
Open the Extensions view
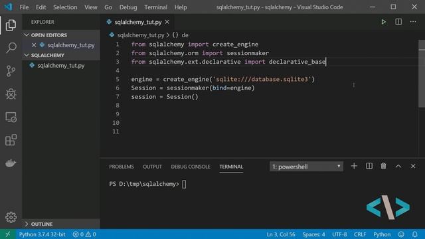tap(11, 140)
